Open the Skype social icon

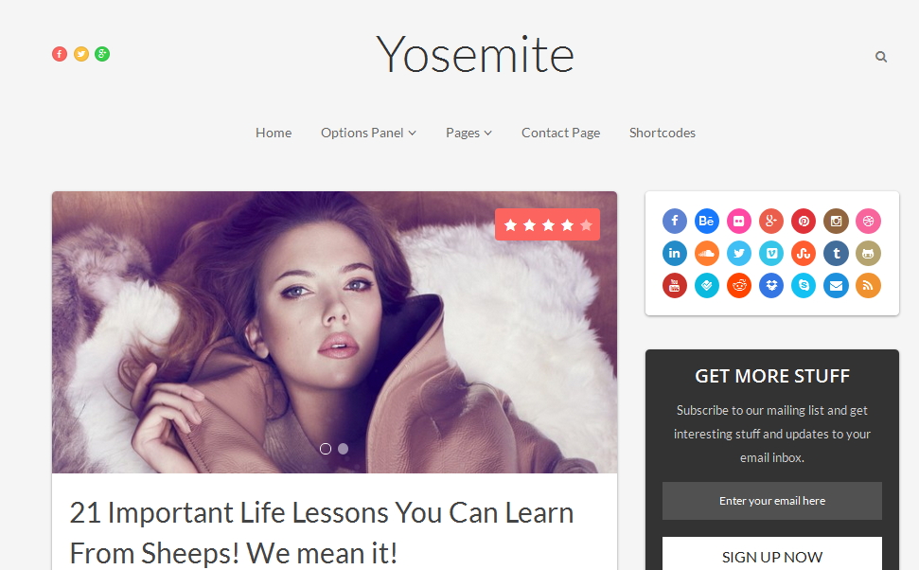[x=804, y=286]
